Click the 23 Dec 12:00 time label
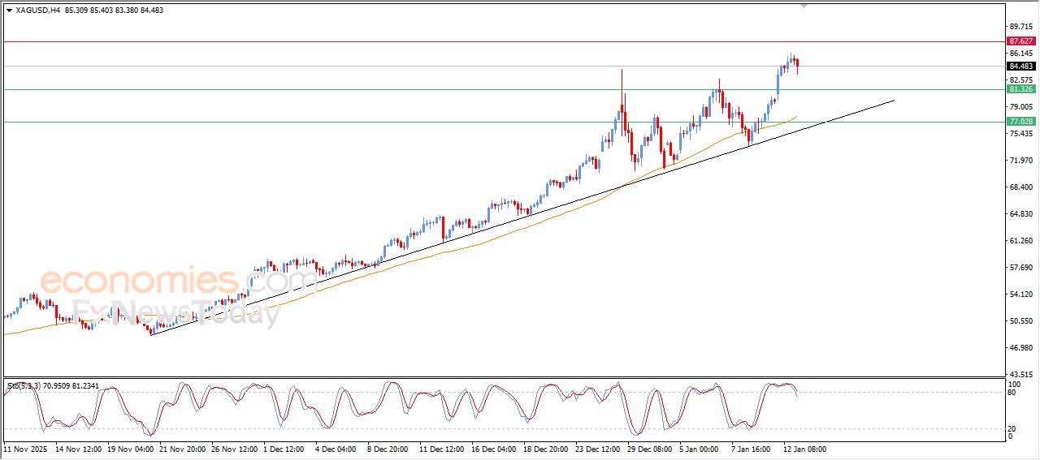The width and height of the screenshot is (1040, 460). tap(597, 449)
